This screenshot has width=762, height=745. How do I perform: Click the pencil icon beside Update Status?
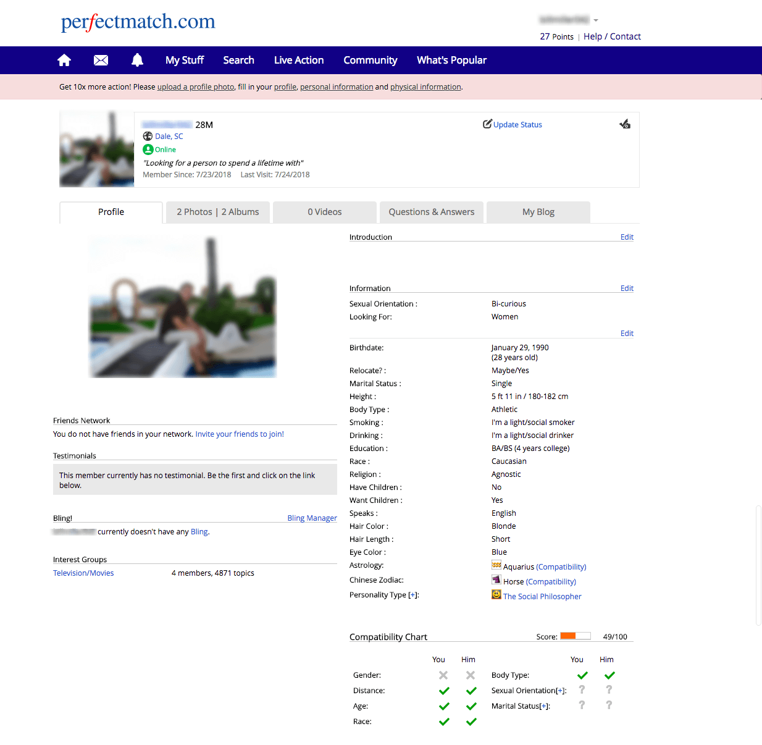click(x=487, y=124)
